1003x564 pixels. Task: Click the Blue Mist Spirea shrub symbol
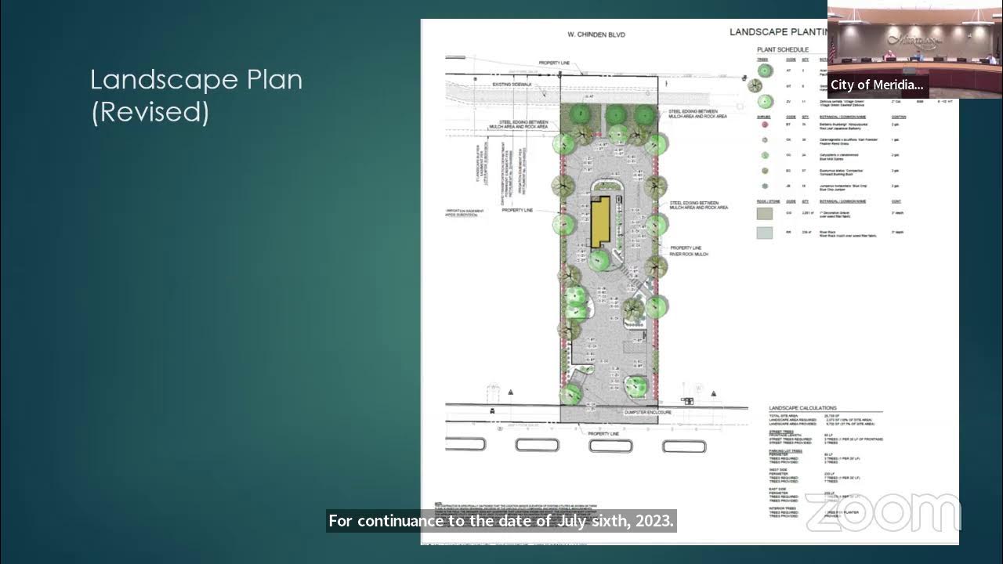[x=765, y=155]
